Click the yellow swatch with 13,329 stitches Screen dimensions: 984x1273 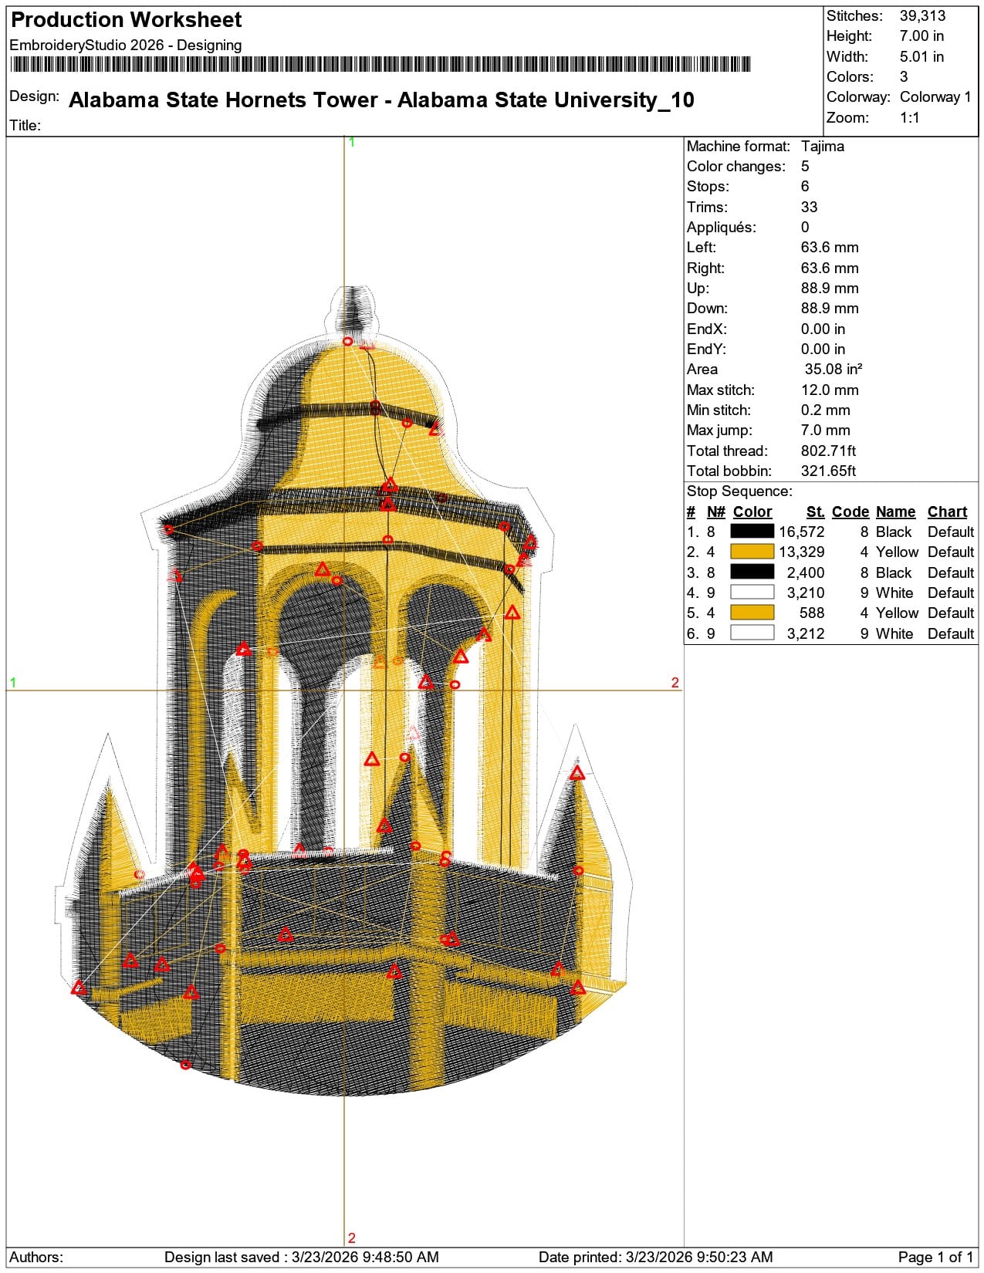pyautogui.click(x=752, y=552)
